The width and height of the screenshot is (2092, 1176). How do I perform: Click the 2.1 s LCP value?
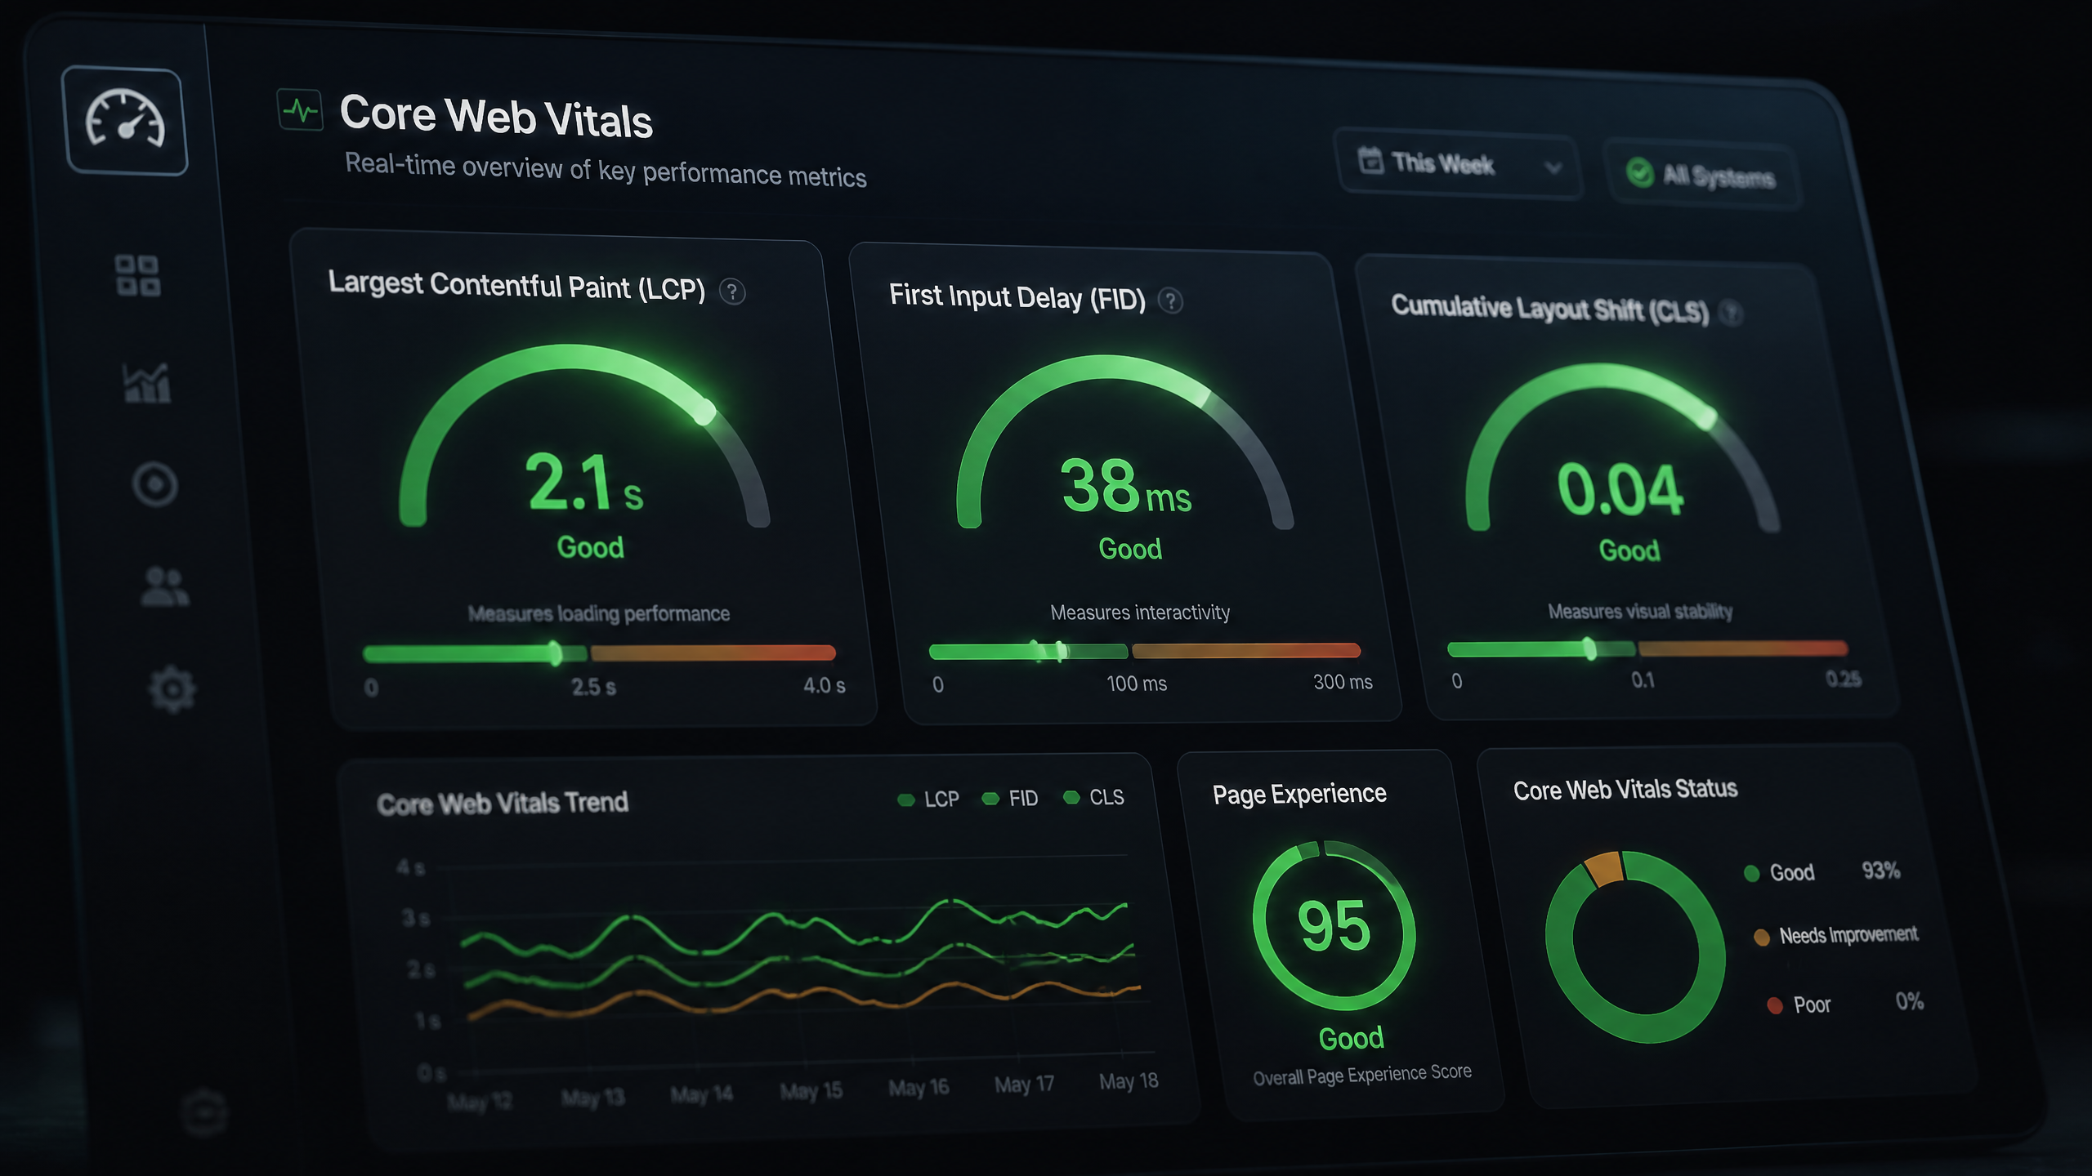(583, 482)
